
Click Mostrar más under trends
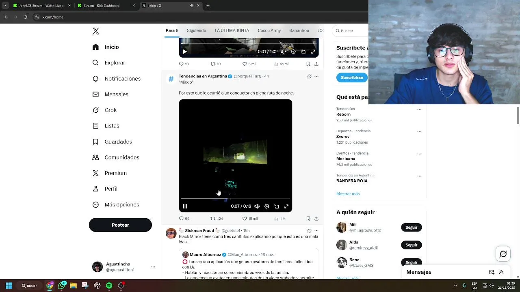[348, 194]
